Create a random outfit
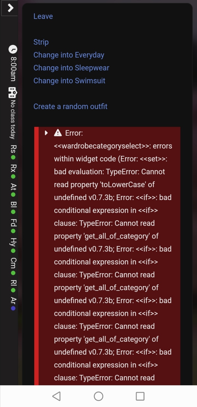Image resolution: width=197 pixels, height=407 pixels. (x=70, y=107)
